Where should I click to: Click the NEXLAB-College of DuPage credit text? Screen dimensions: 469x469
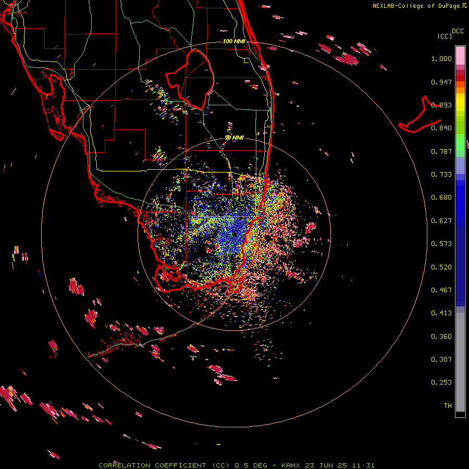416,6
